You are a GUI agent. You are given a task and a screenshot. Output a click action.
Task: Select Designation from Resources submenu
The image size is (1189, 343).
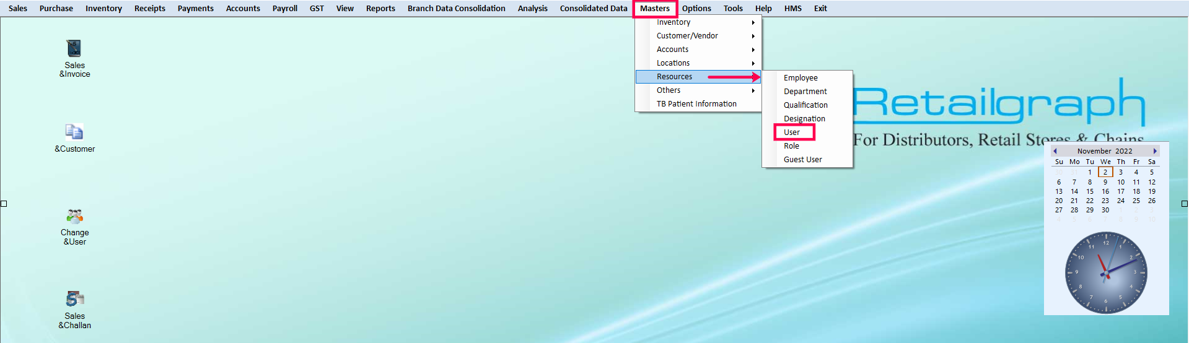807,119
